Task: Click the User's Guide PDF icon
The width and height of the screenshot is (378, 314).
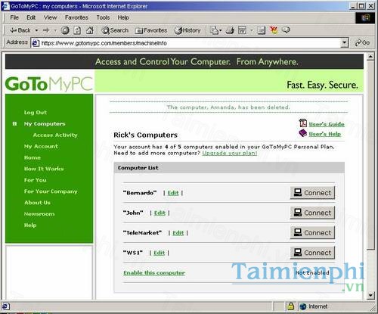Action: (303, 123)
